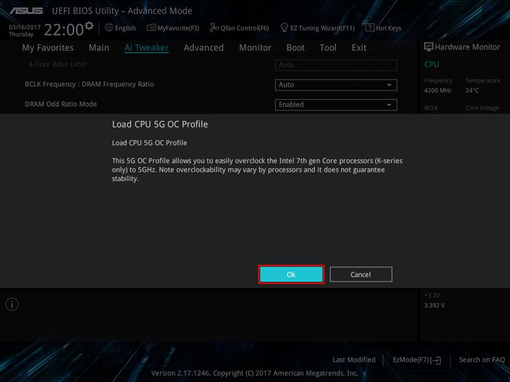Open the Tool tab
This screenshot has height=382, width=510.
328,48
